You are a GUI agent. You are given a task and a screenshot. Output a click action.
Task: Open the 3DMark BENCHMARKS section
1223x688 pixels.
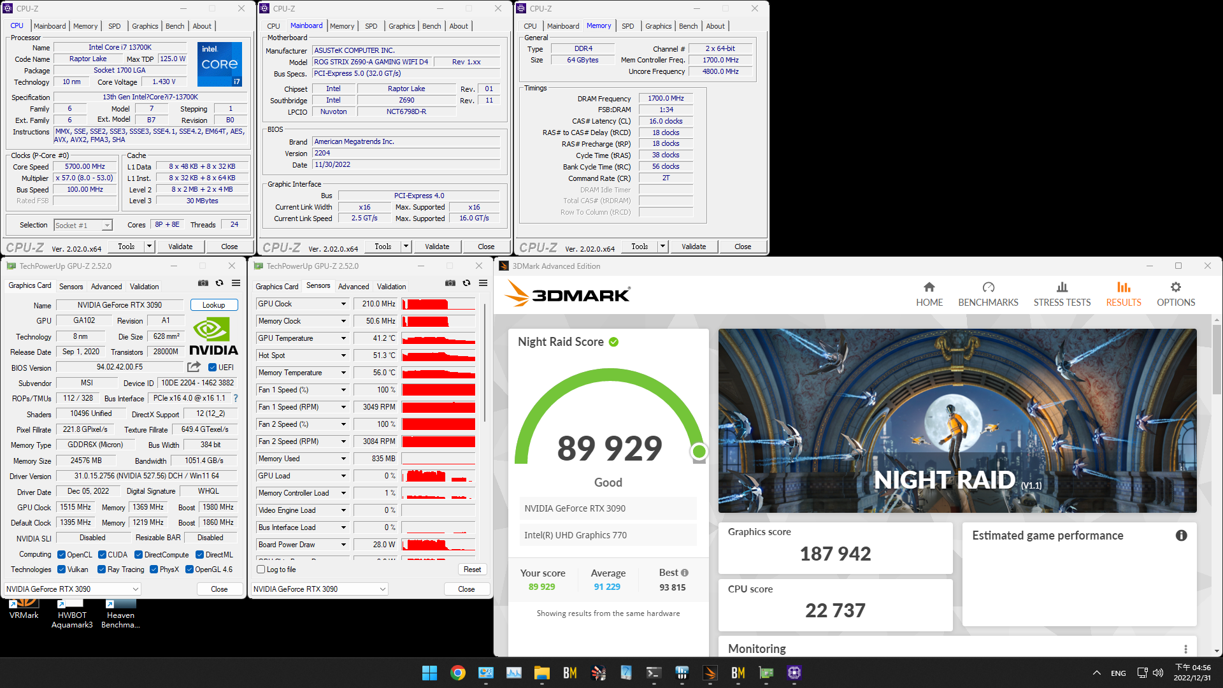988,294
